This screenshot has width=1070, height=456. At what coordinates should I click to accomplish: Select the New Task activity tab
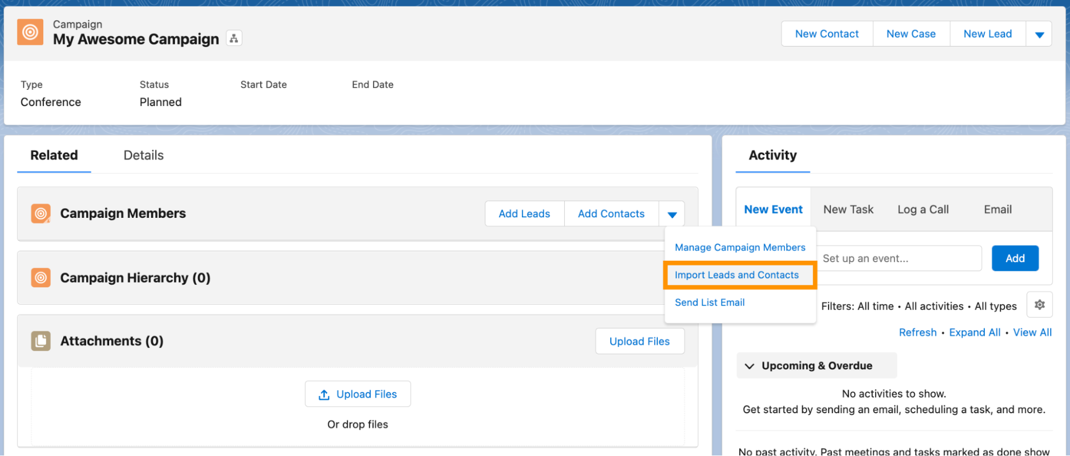[x=848, y=210]
